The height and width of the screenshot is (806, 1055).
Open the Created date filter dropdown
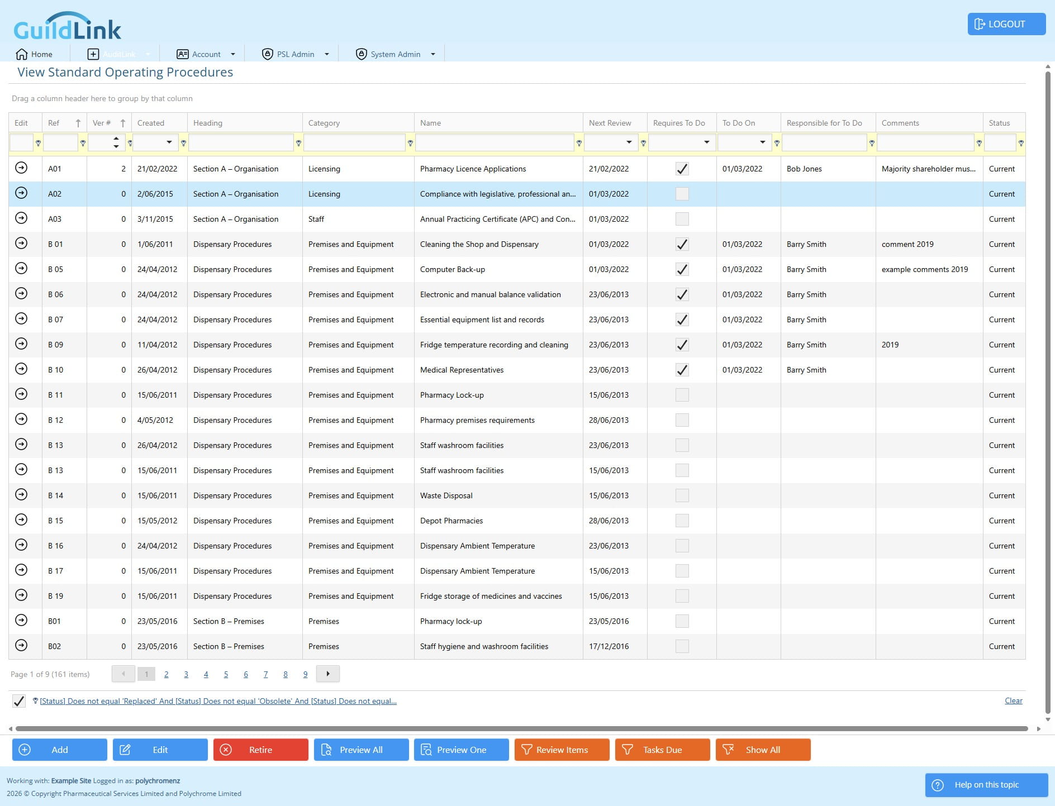[169, 142]
